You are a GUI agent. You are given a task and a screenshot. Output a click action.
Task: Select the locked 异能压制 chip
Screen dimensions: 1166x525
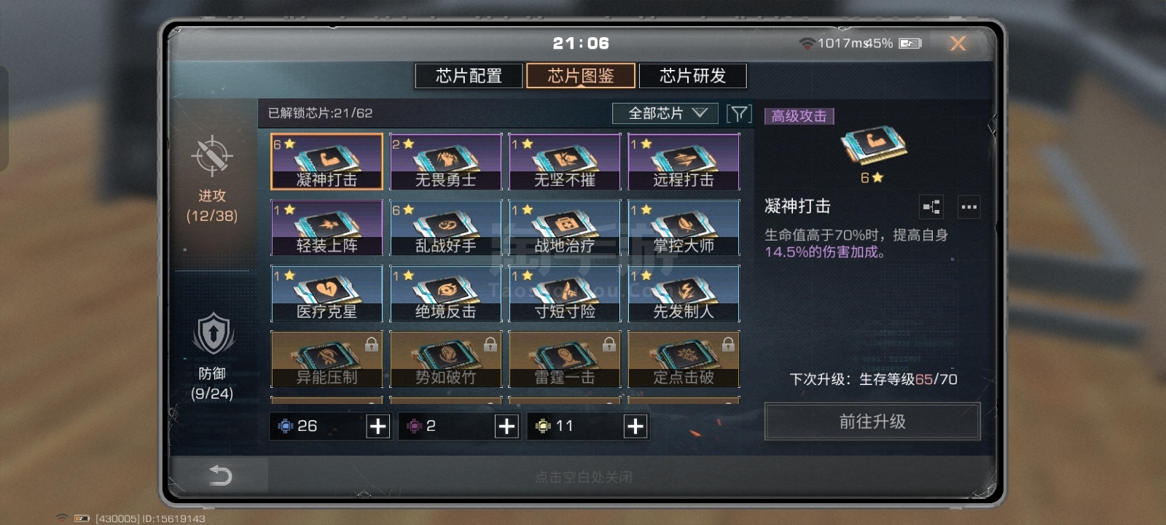click(326, 359)
